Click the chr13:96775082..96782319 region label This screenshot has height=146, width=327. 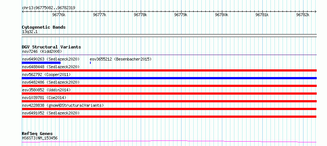click(x=48, y=8)
